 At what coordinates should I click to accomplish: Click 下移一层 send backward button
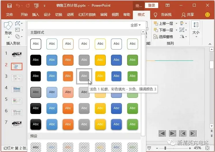pos(163,30)
